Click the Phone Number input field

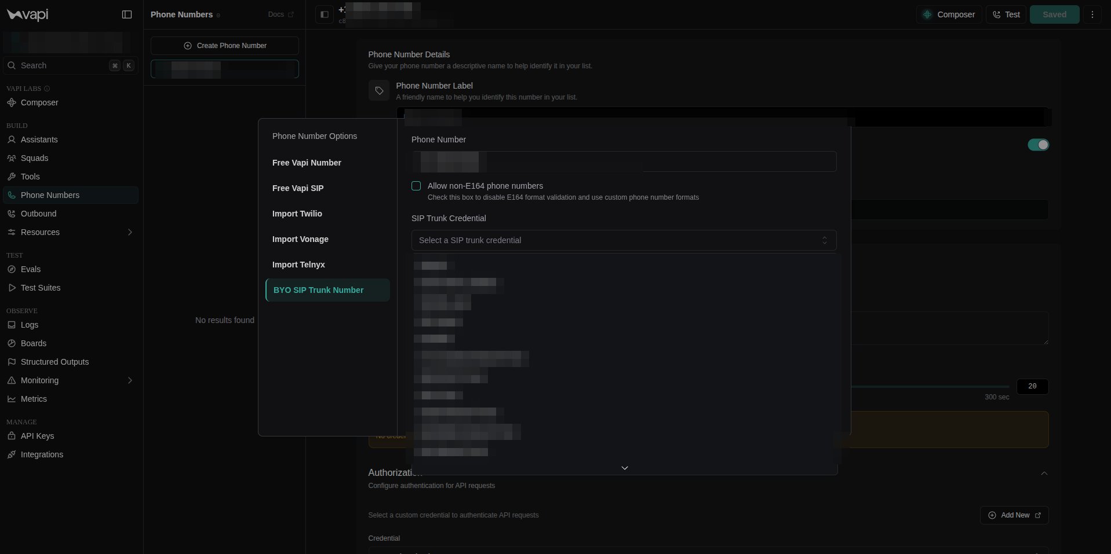[624, 162]
